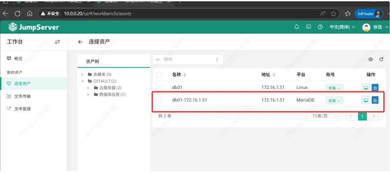Select page 1 in pagination
Screen dimensions: 390x173
(x=362, y=116)
